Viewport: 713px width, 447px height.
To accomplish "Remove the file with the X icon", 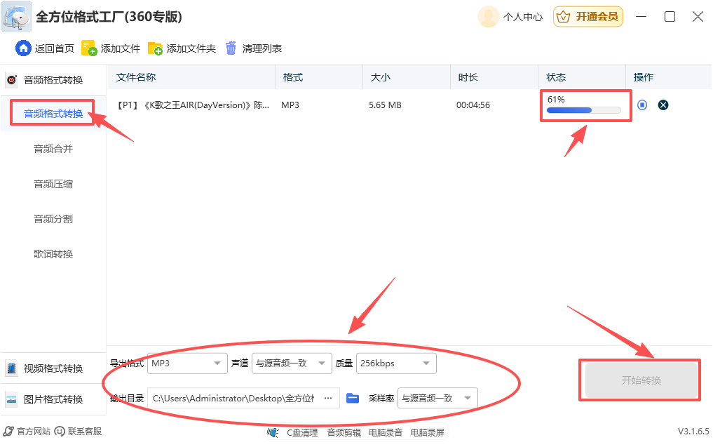I will coord(663,105).
